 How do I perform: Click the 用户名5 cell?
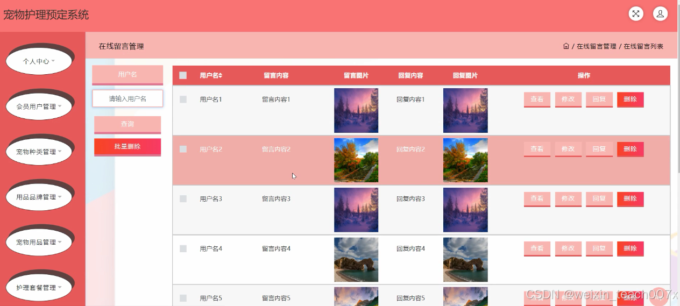(x=211, y=298)
